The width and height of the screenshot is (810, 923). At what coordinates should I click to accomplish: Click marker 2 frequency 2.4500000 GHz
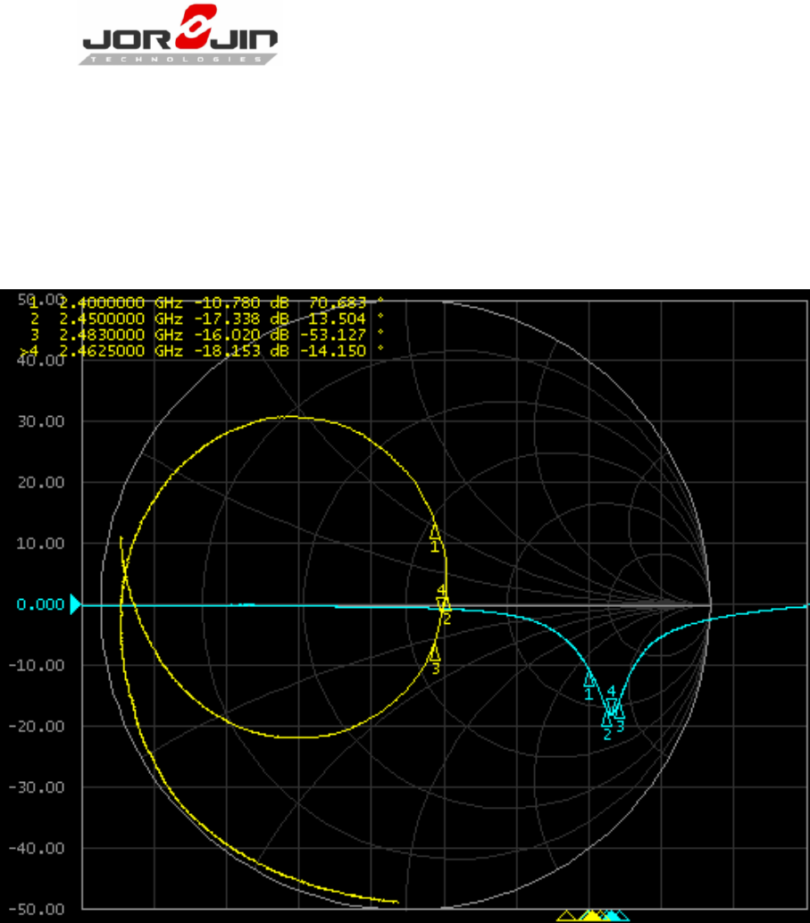click(x=121, y=319)
